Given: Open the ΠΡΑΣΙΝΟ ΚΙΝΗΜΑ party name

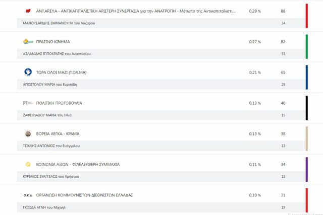Looking at the screenshot, I should point(53,41).
